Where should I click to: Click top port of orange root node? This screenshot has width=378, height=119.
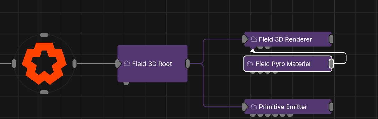[x=44, y=35]
